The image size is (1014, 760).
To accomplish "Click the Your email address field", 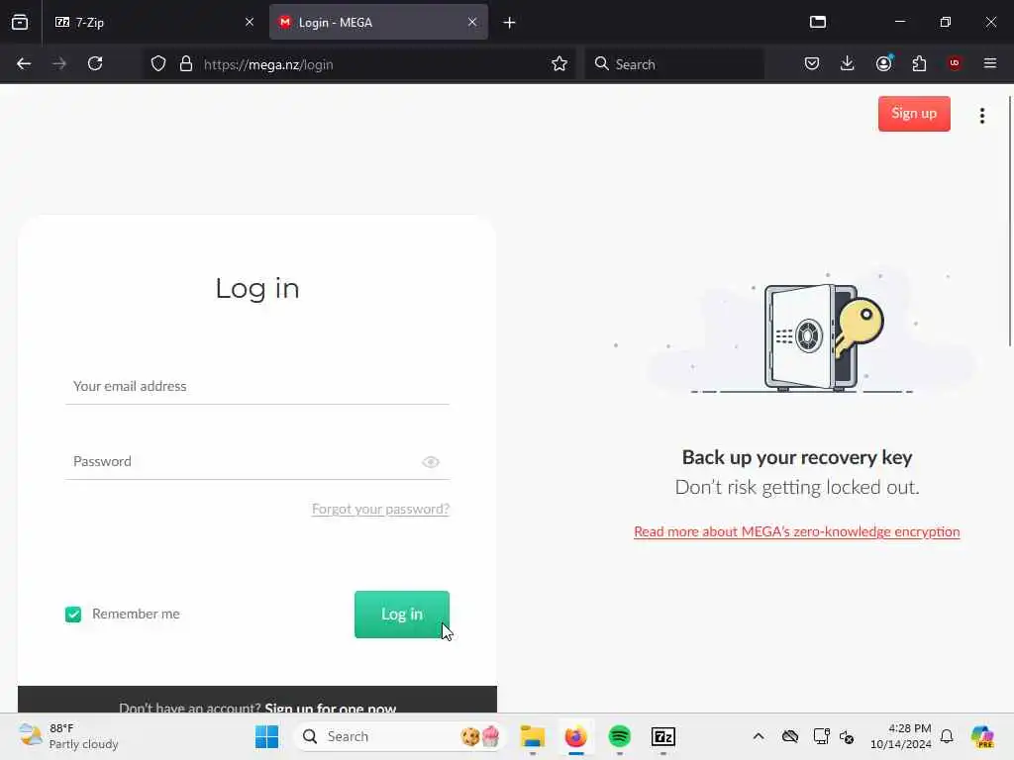I will (x=256, y=387).
